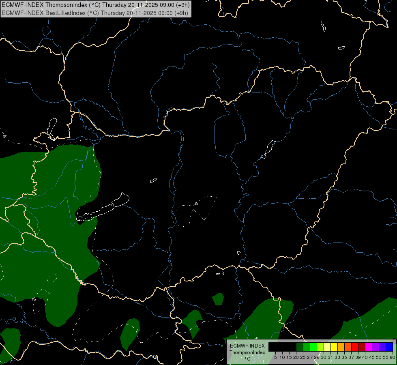Click legend tick value 60
397x365 pixels.
(x=393, y=357)
